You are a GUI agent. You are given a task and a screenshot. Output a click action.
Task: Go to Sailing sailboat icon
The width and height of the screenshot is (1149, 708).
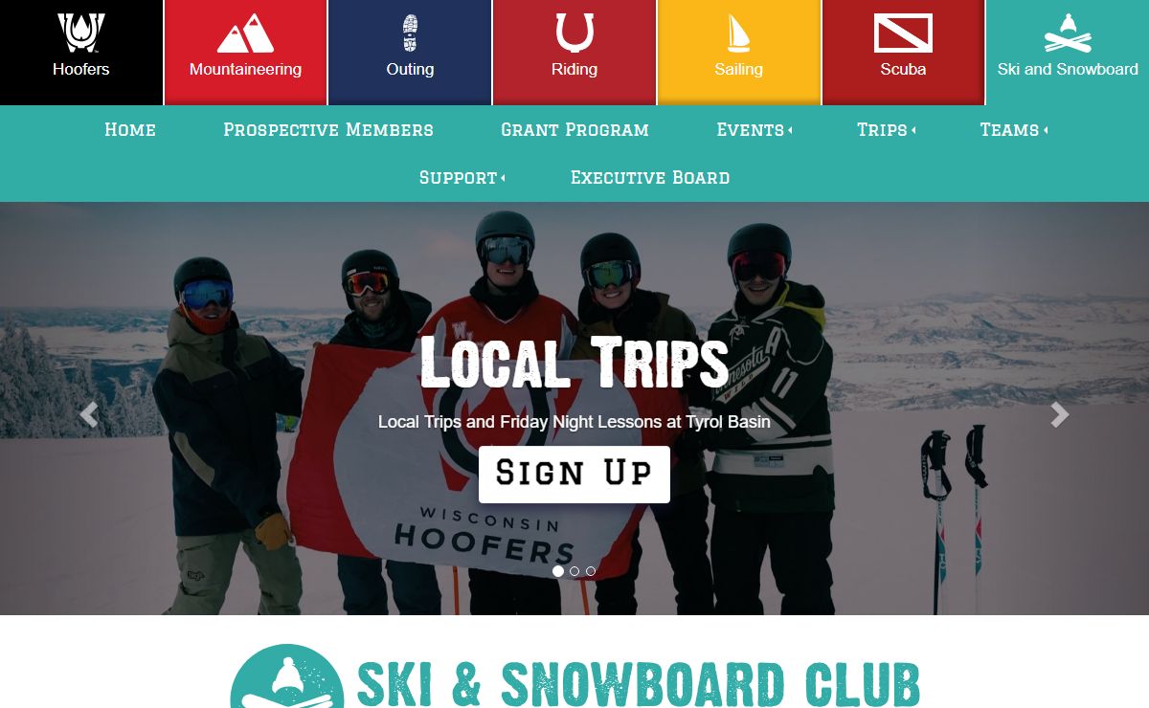pos(738,33)
